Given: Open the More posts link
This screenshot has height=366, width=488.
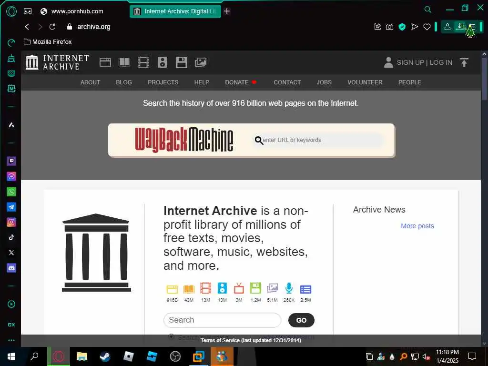Looking at the screenshot, I should tap(417, 226).
